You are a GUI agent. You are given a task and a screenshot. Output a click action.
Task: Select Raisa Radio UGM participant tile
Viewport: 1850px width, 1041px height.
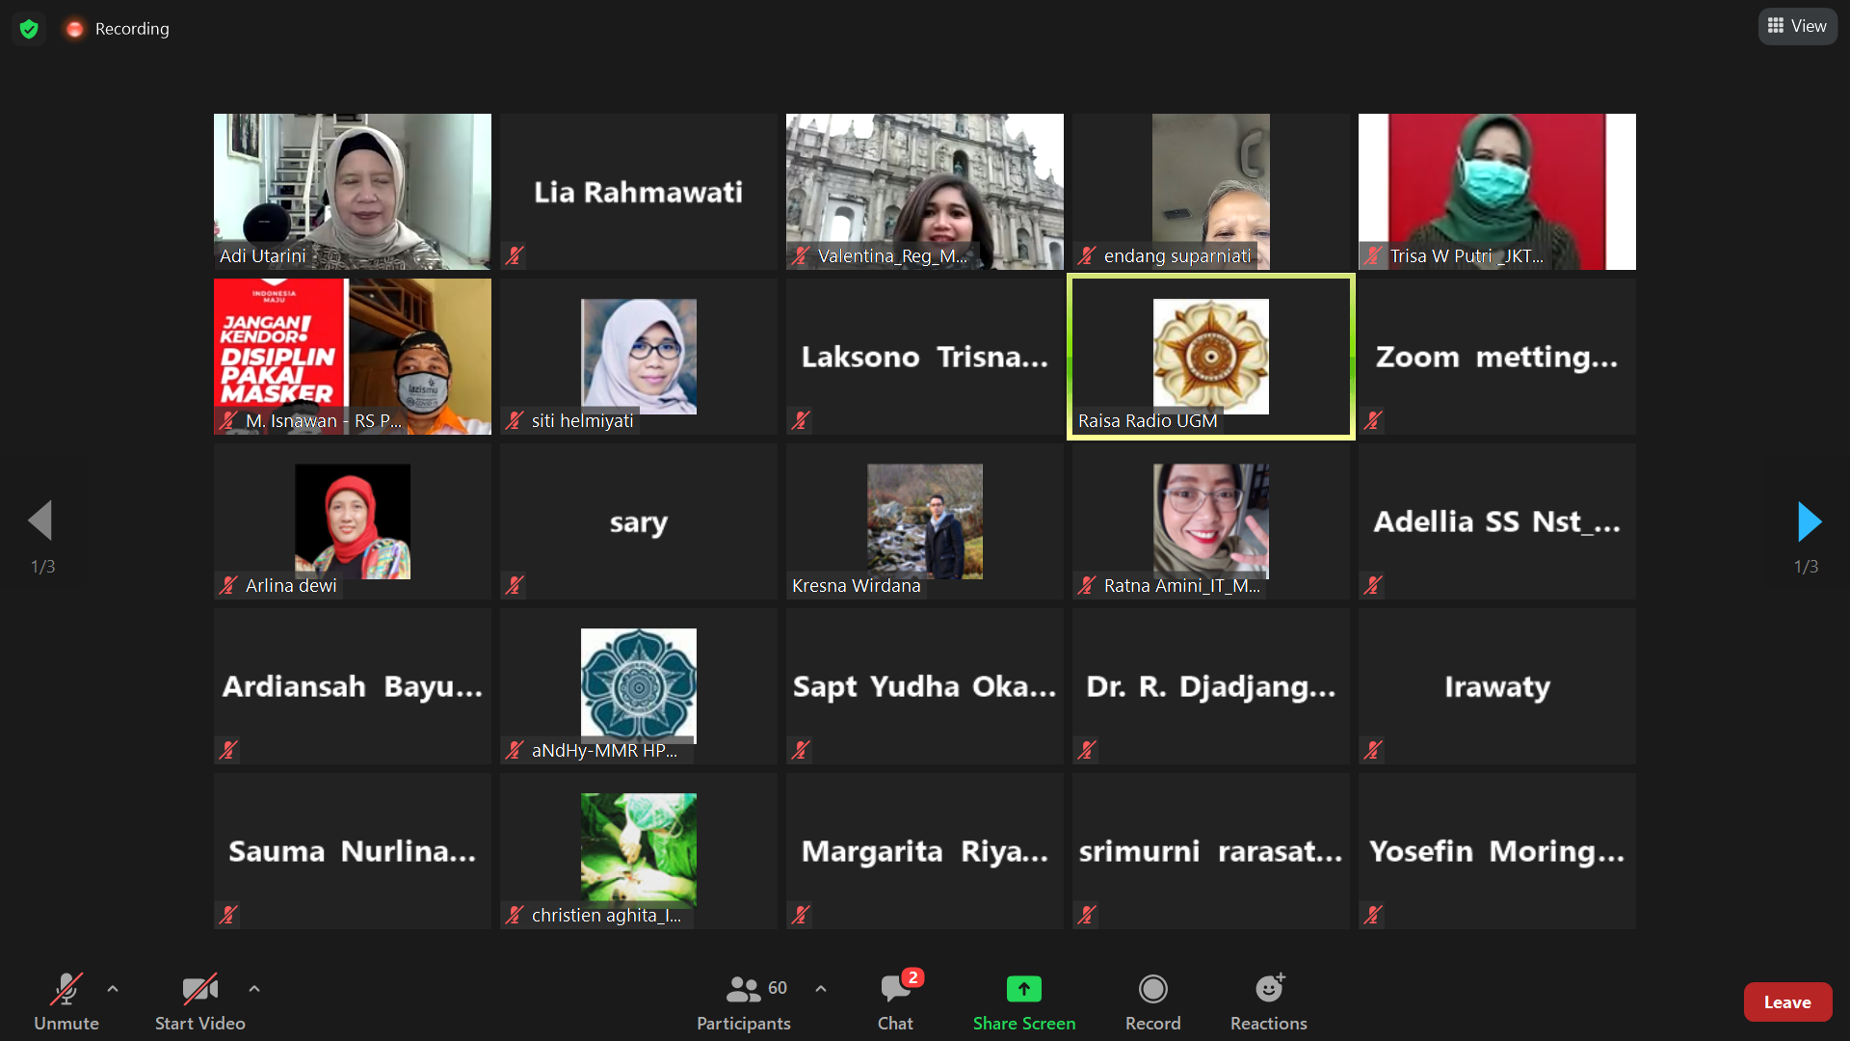(x=1211, y=355)
